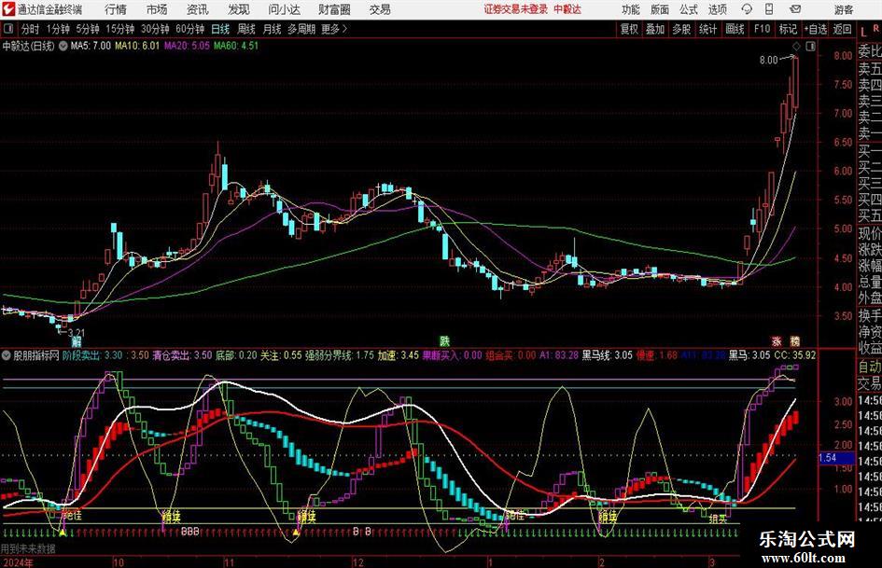
Task: Switch to the 15分钟 period
Action: pos(120,29)
